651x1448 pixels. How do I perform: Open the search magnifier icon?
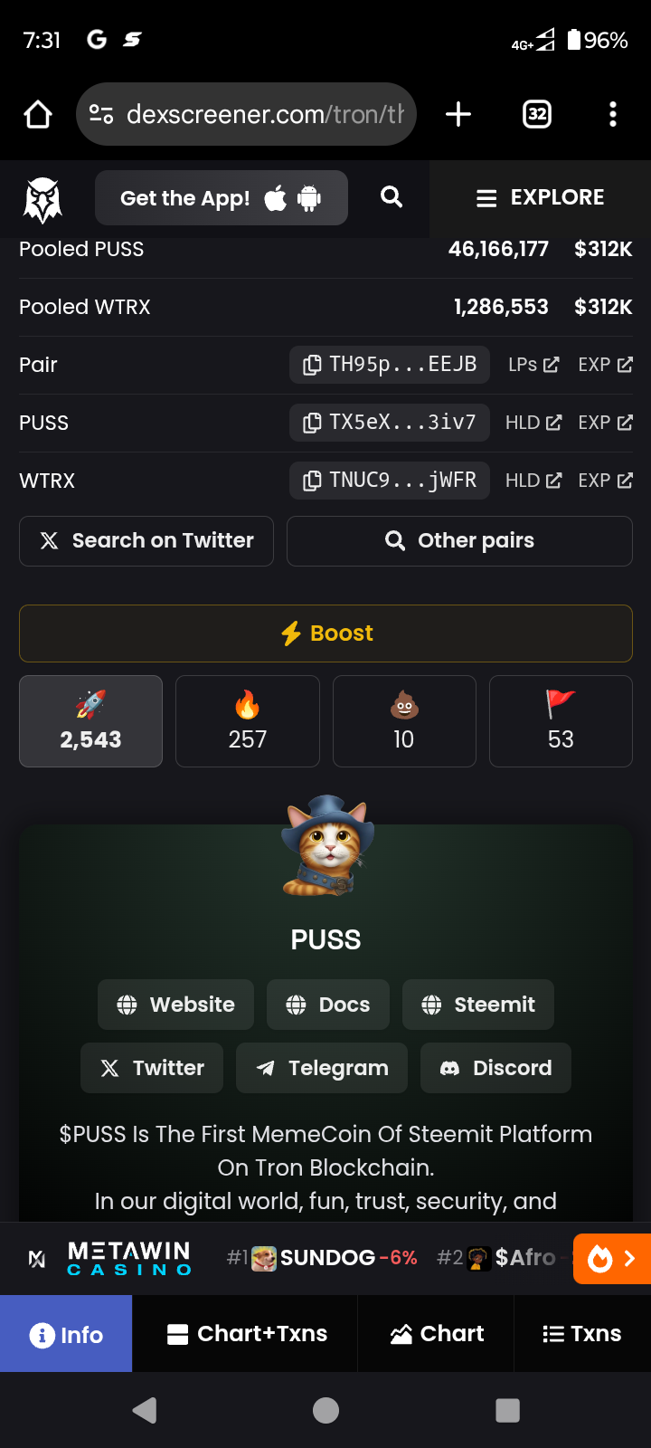pyautogui.click(x=392, y=197)
